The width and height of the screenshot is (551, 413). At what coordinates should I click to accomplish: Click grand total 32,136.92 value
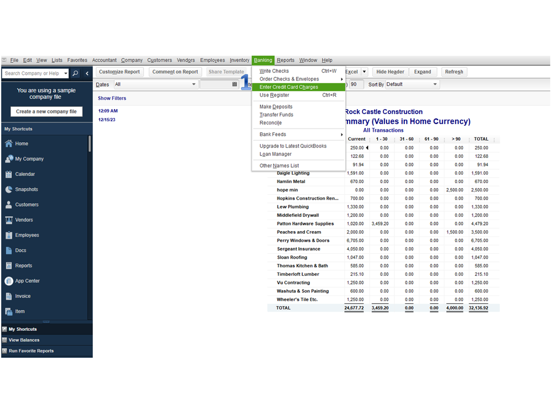[x=478, y=308]
